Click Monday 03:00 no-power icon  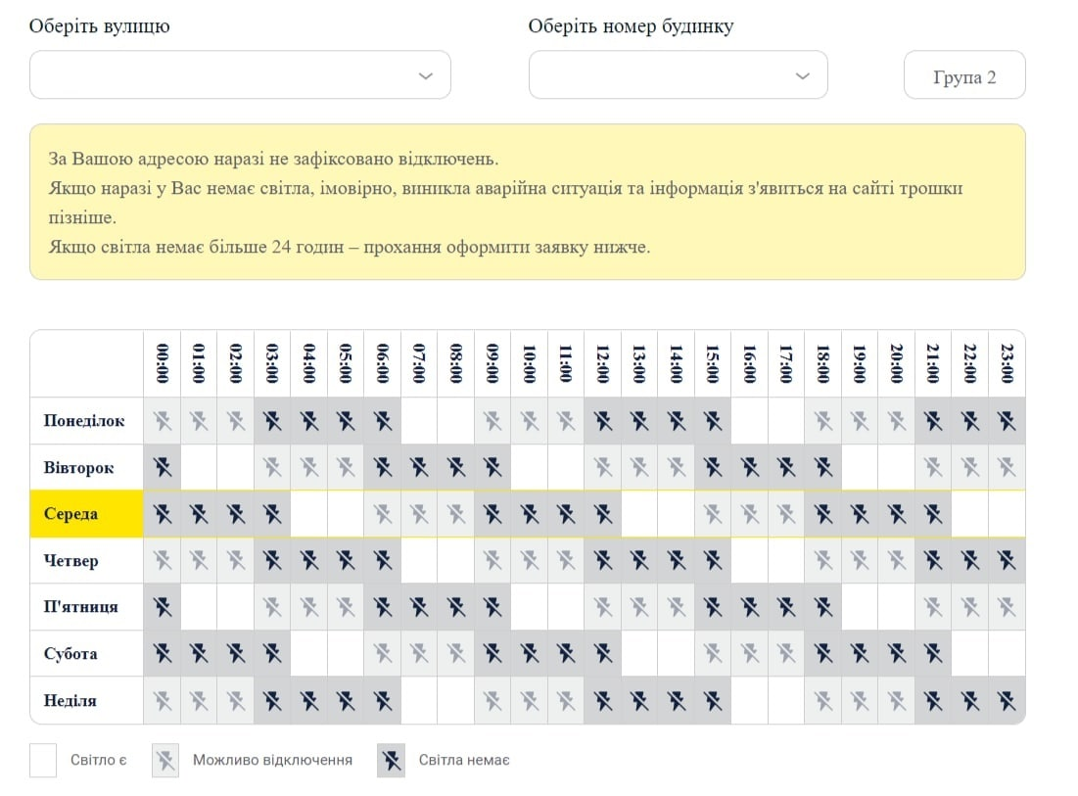[x=272, y=421]
